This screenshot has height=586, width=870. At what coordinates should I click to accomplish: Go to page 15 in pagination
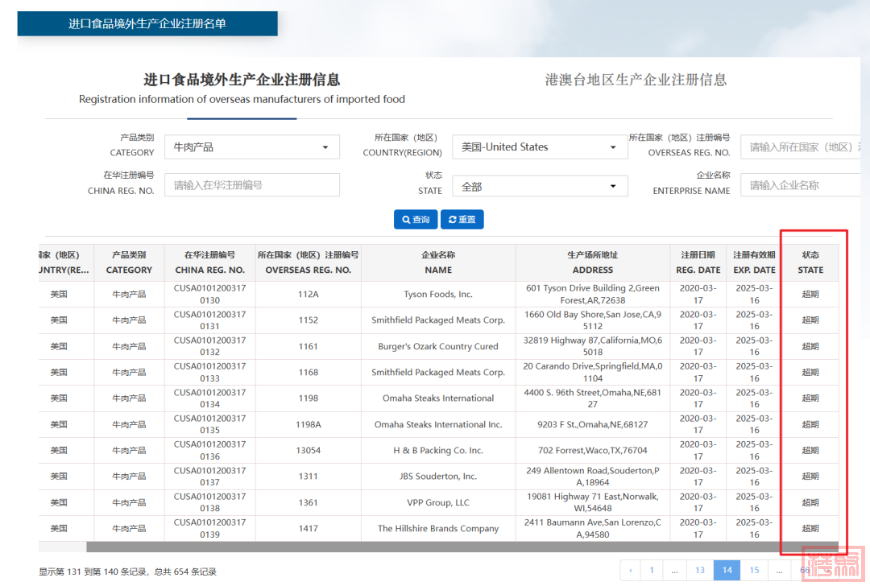pyautogui.click(x=754, y=571)
